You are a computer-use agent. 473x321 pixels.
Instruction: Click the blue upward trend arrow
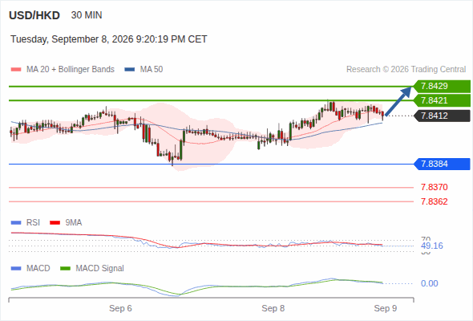398,101
